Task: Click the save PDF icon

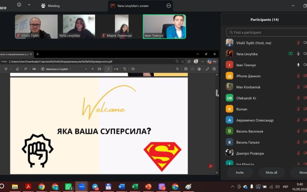Action: point(193,69)
